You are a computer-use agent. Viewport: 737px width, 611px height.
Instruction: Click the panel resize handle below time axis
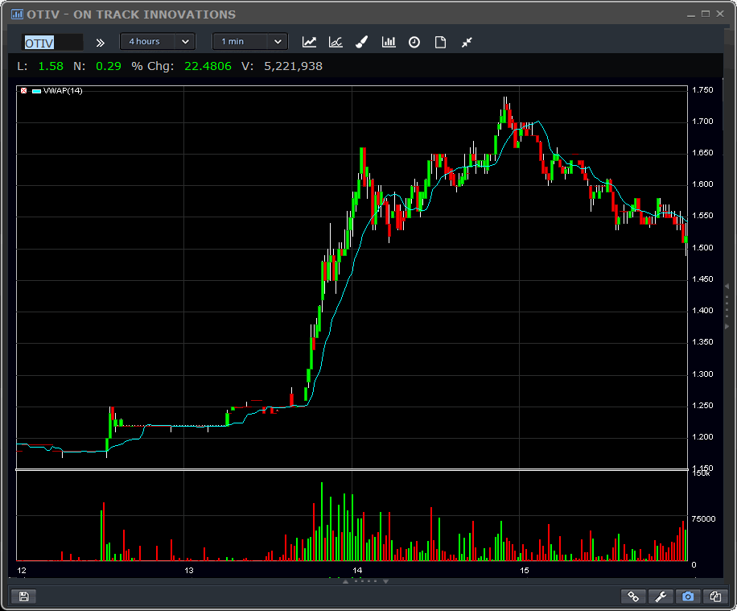pos(365,580)
